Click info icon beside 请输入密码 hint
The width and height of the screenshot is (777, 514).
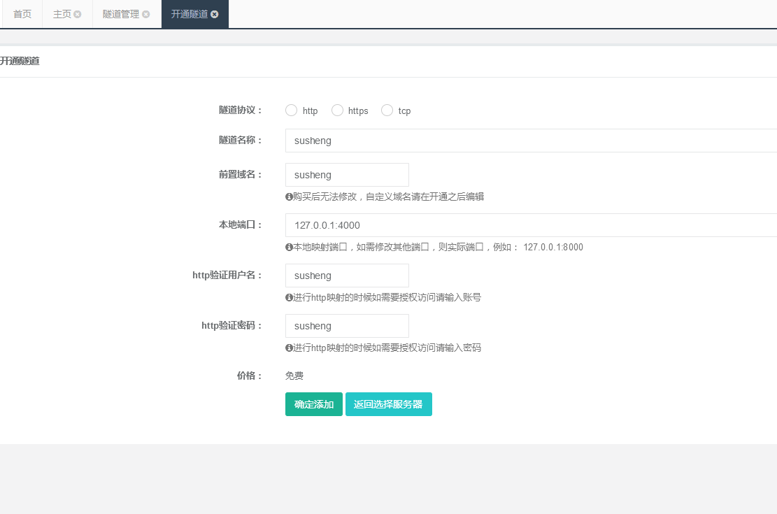click(x=289, y=348)
